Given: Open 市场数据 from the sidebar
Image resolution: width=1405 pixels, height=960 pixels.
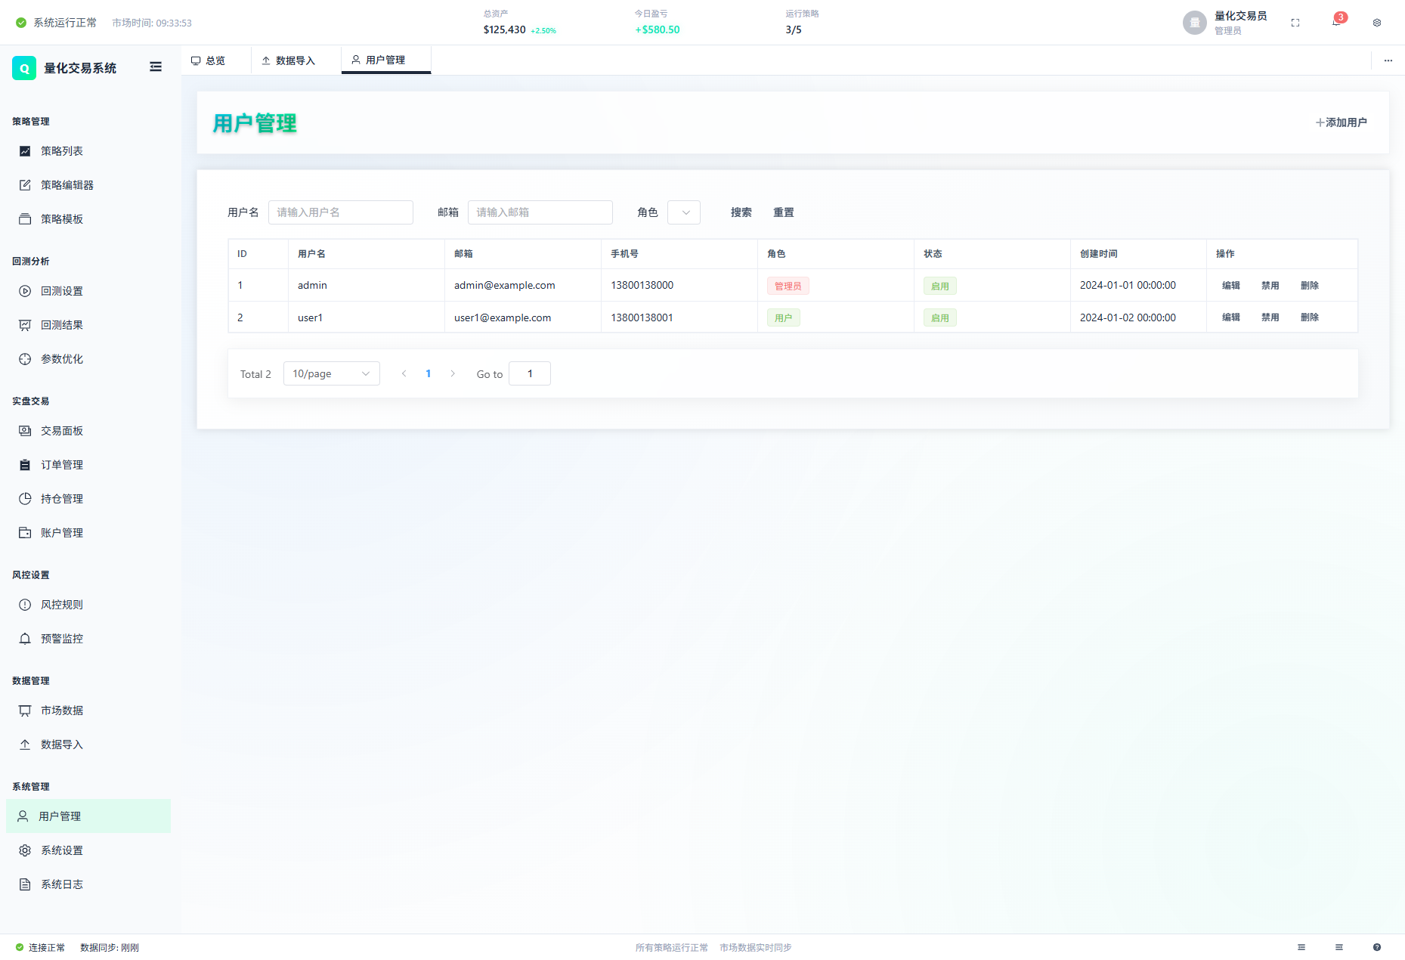Looking at the screenshot, I should pos(88,711).
